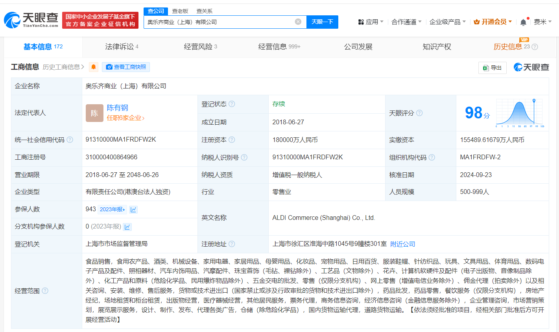
Task: Click the chart icon beside 分支机构参保人数
Action: (x=128, y=227)
